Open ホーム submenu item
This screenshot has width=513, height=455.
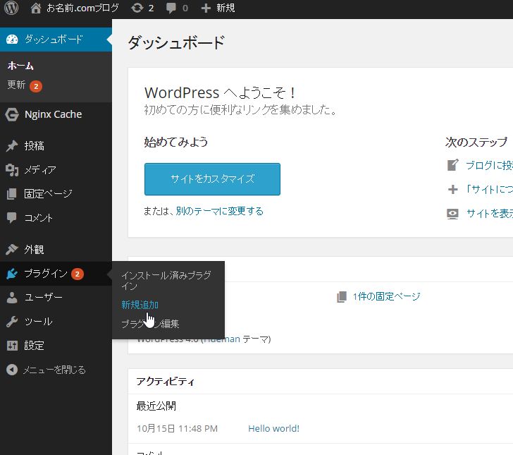(20, 66)
